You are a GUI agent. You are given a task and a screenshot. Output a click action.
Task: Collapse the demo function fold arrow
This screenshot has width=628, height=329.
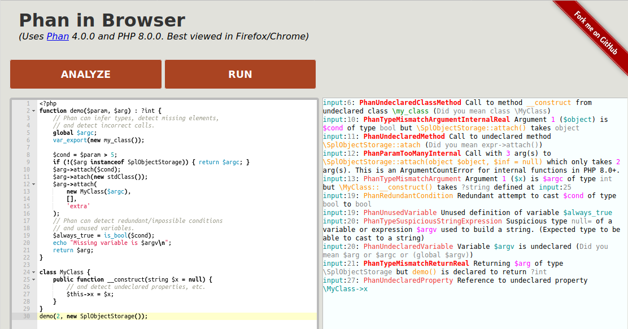point(33,111)
